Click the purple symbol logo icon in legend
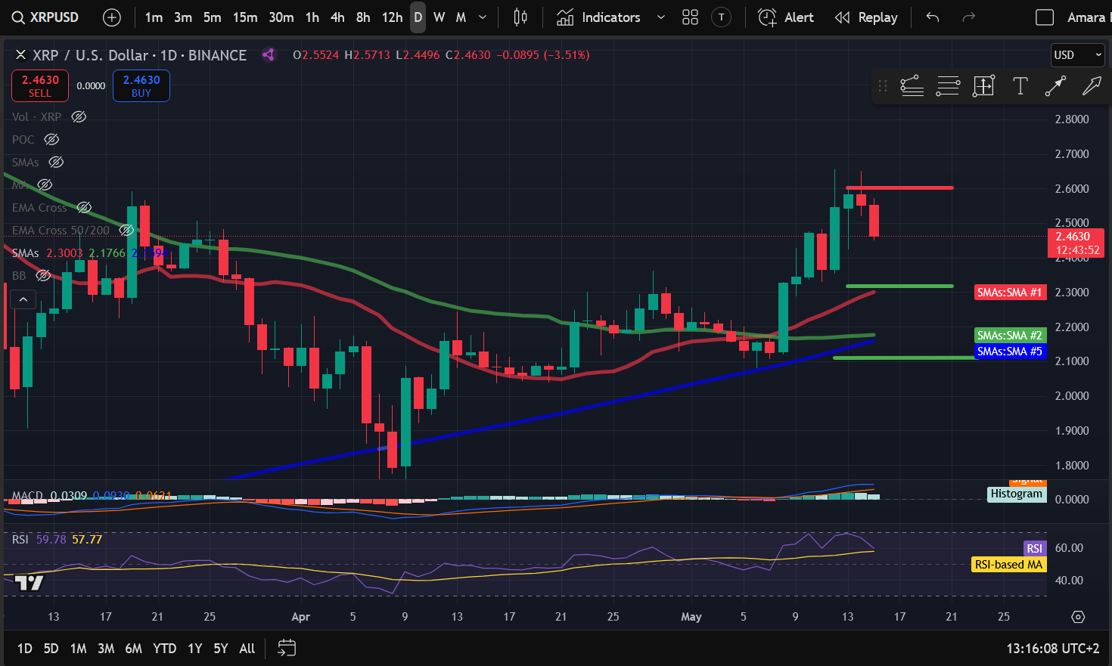This screenshot has height=666, width=1112. tap(268, 54)
